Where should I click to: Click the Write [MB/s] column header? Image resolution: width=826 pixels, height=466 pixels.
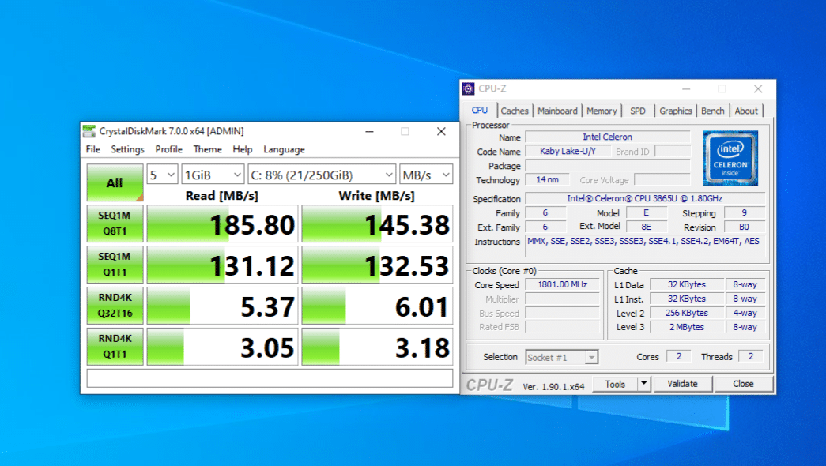[377, 196]
